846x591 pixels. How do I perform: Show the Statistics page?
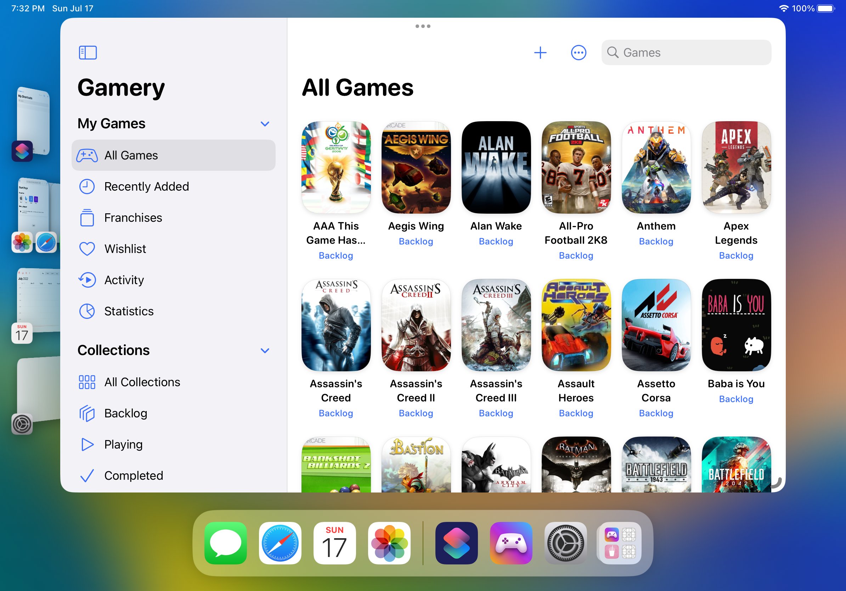pyautogui.click(x=129, y=311)
